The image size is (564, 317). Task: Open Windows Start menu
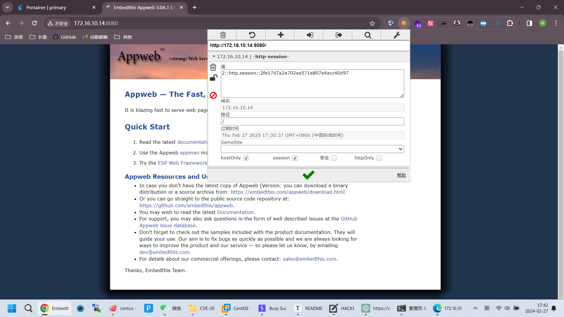12,308
